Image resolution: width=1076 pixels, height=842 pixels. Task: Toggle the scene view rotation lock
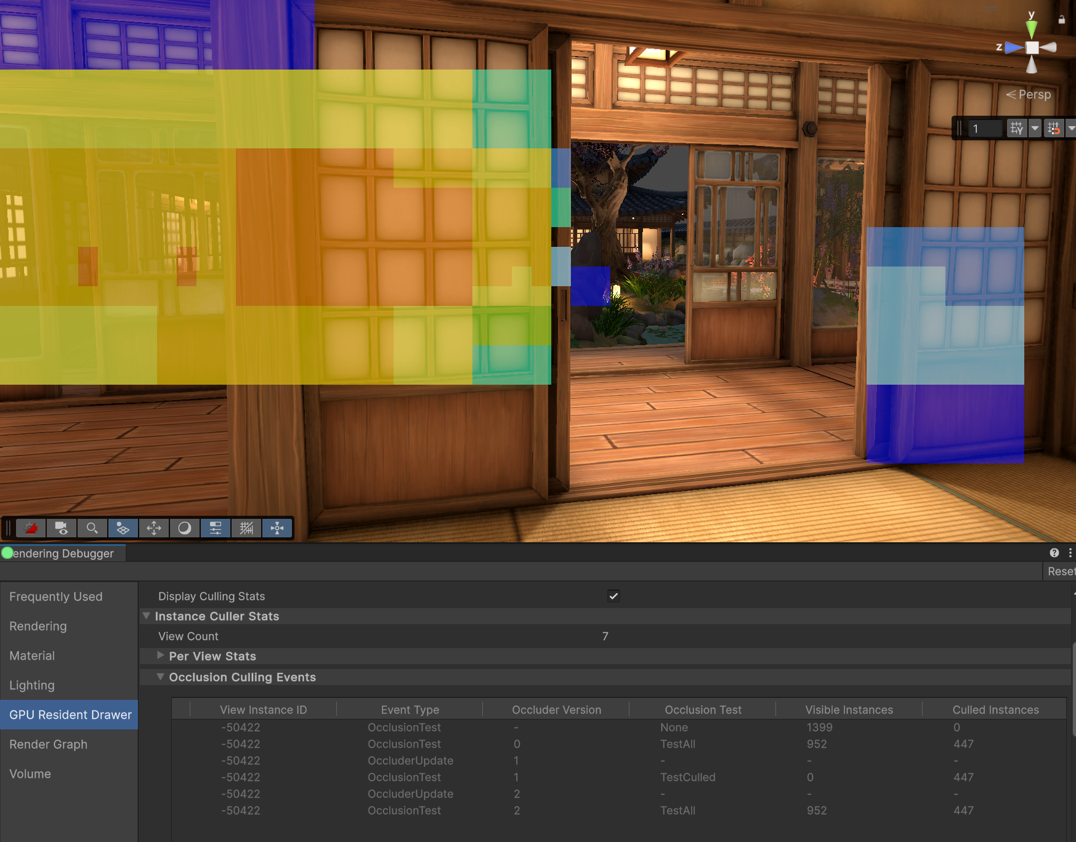click(1061, 20)
